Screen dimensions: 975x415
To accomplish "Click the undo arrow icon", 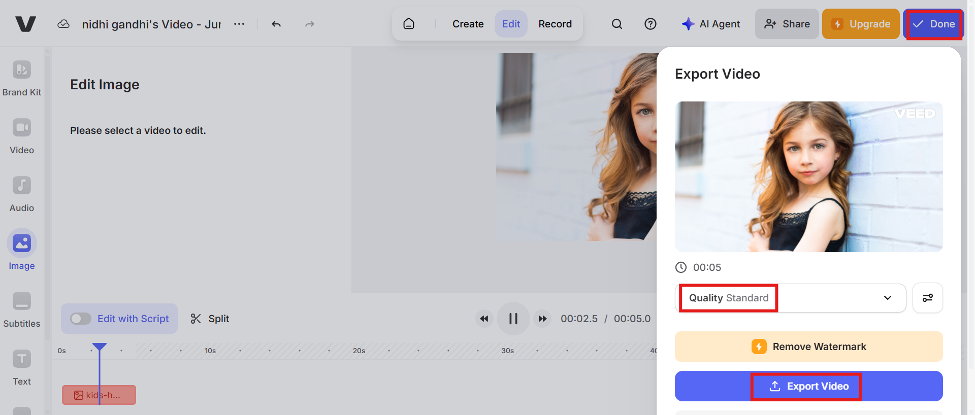I will coord(276,24).
